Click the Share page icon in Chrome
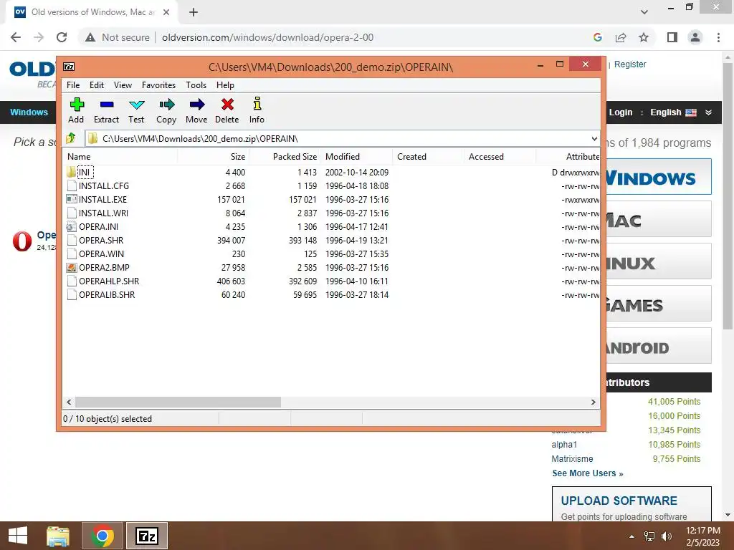 pyautogui.click(x=621, y=37)
